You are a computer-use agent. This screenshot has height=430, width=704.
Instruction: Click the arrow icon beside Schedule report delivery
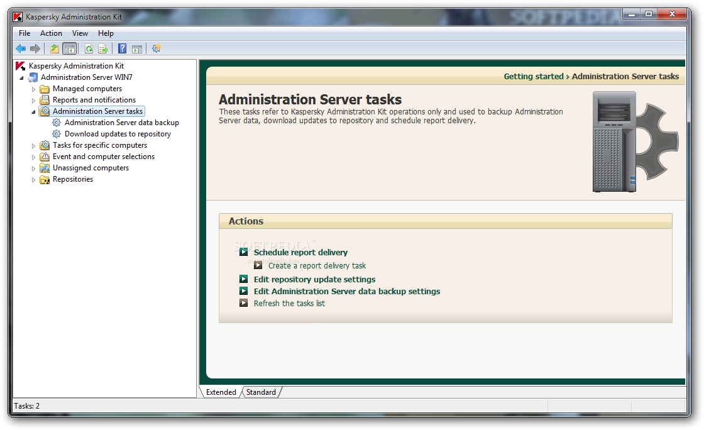click(x=244, y=252)
